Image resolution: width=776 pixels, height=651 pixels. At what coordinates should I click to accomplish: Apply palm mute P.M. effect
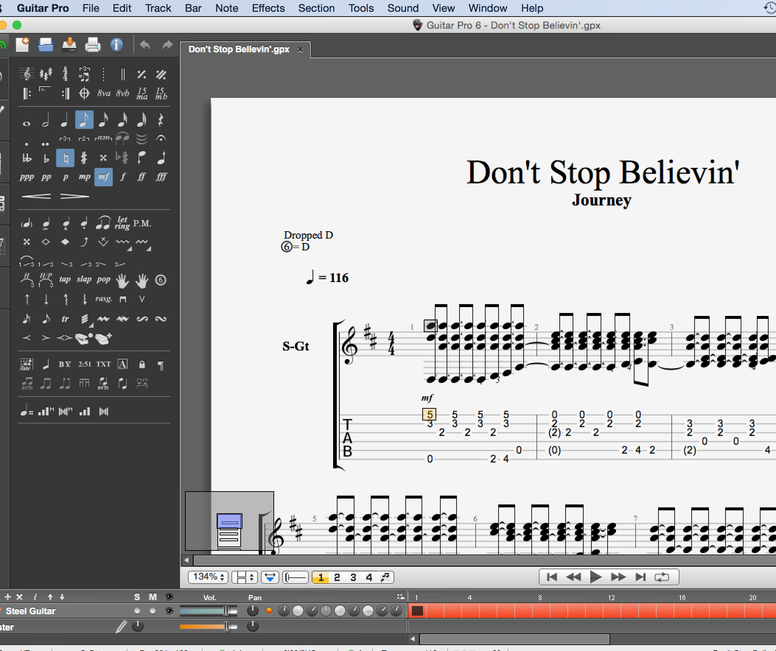pyautogui.click(x=142, y=224)
